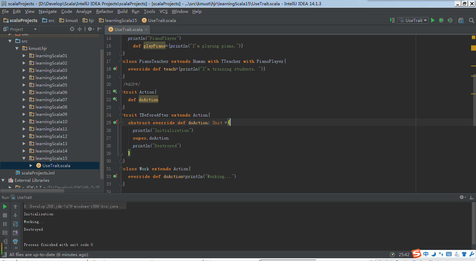Collapse the src folder

pos(10,41)
